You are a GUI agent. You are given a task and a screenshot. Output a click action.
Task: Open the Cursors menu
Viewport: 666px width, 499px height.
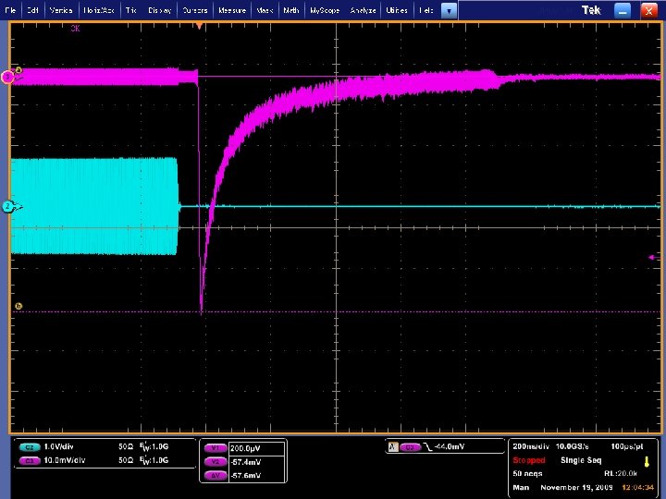point(195,10)
